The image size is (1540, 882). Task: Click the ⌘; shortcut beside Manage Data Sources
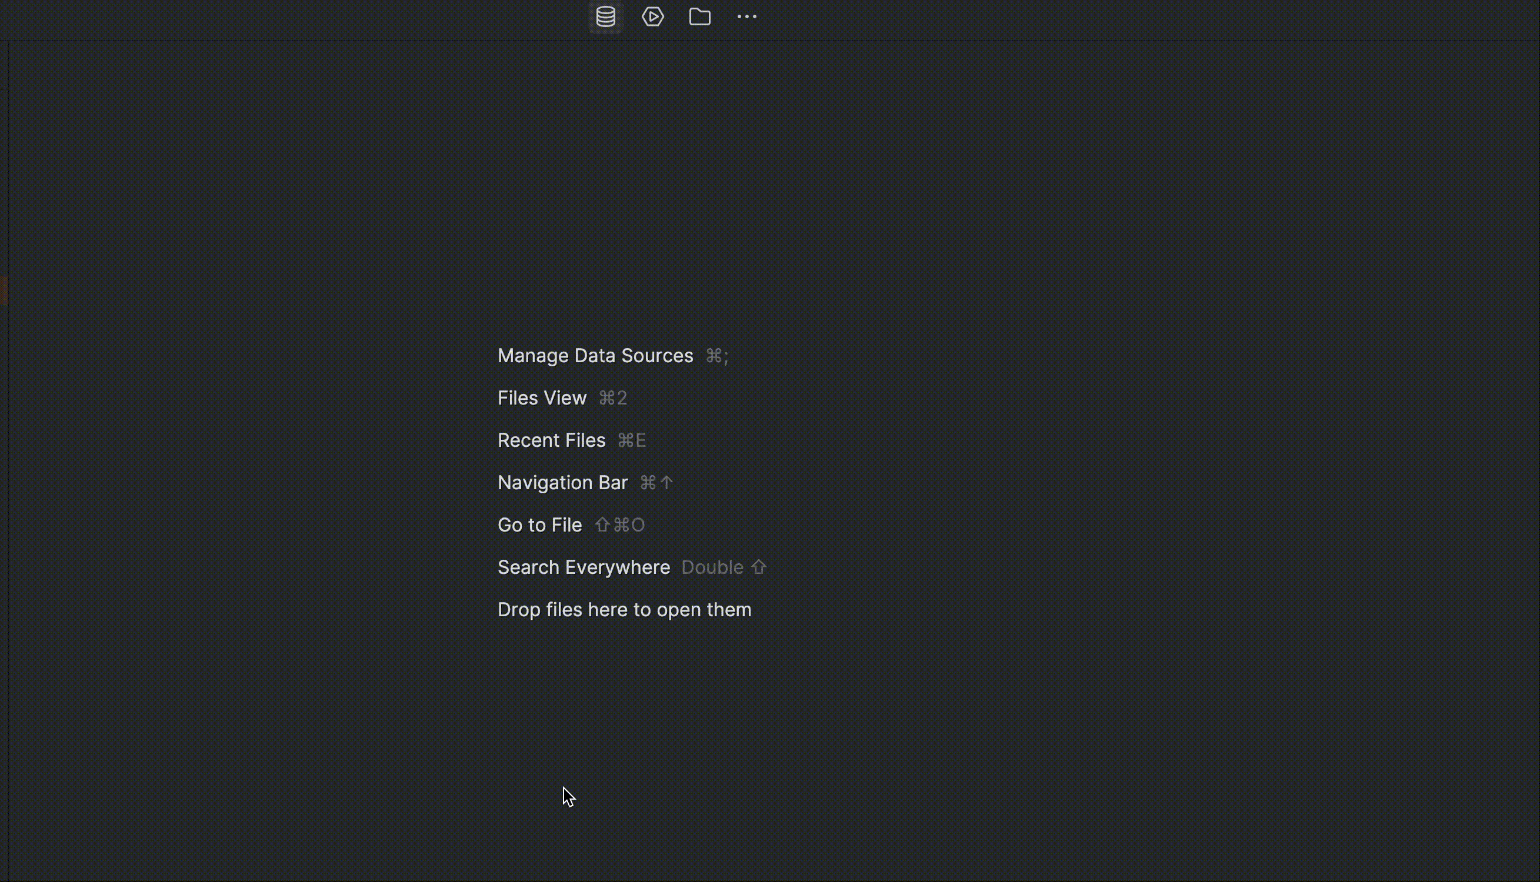pos(717,356)
